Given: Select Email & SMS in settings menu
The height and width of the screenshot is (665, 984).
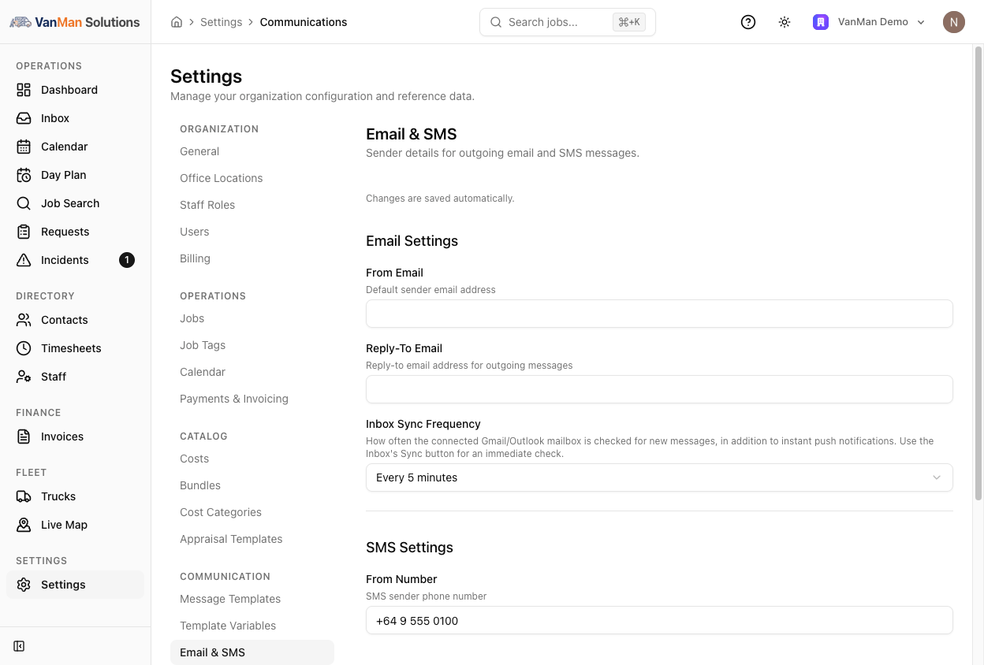Looking at the screenshot, I should (x=252, y=652).
